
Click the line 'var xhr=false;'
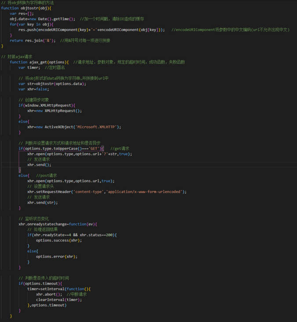[x=34, y=89]
